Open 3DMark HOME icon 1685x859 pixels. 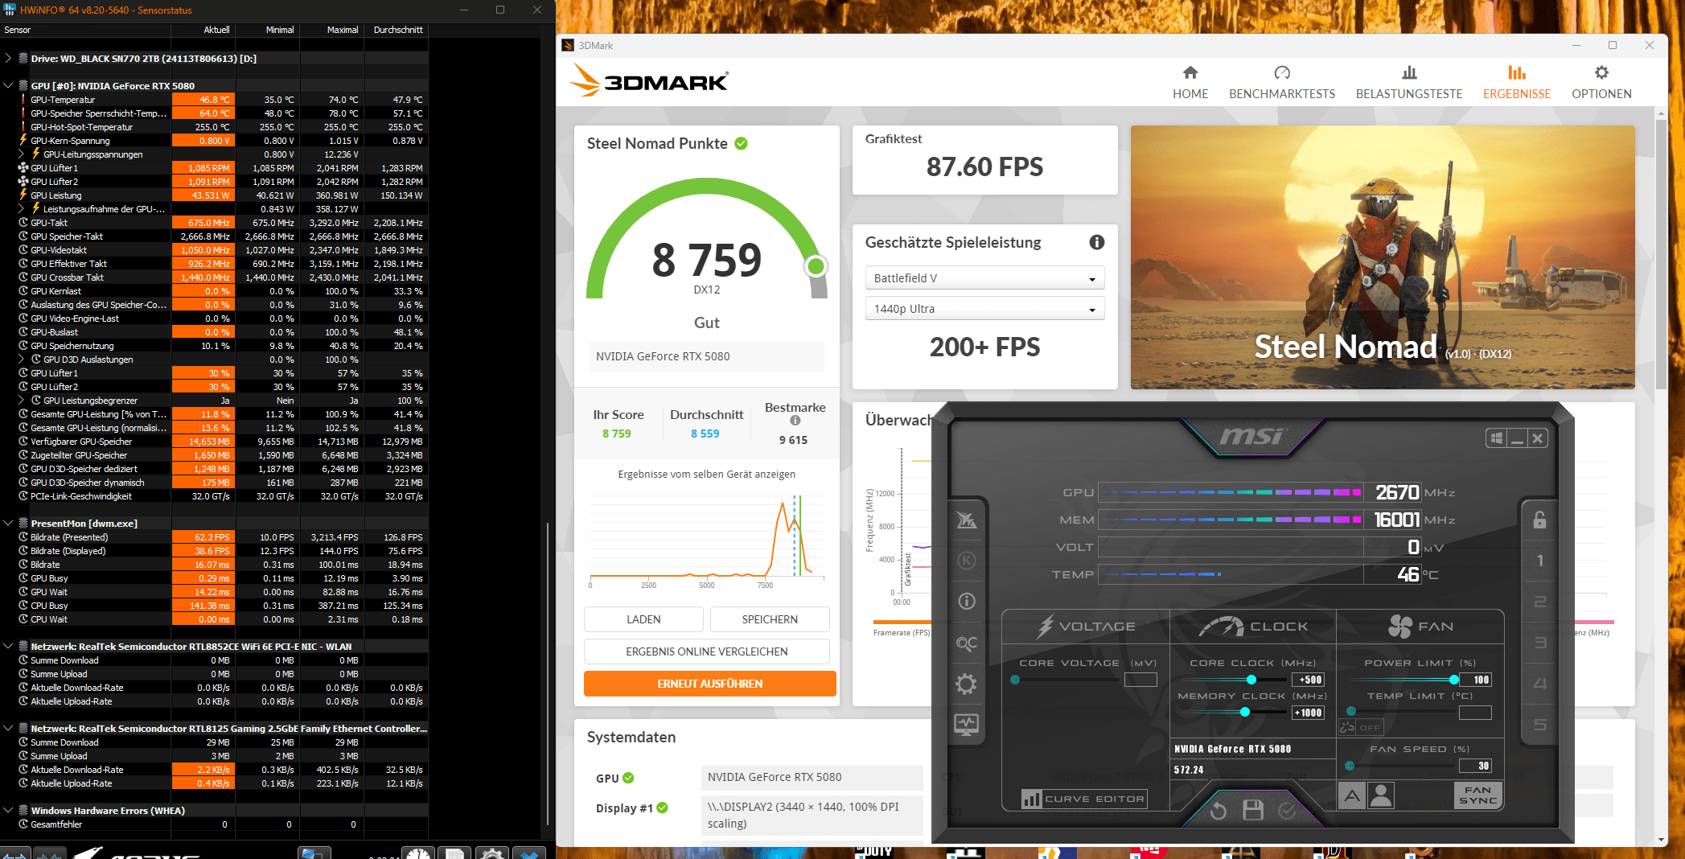[x=1190, y=73]
